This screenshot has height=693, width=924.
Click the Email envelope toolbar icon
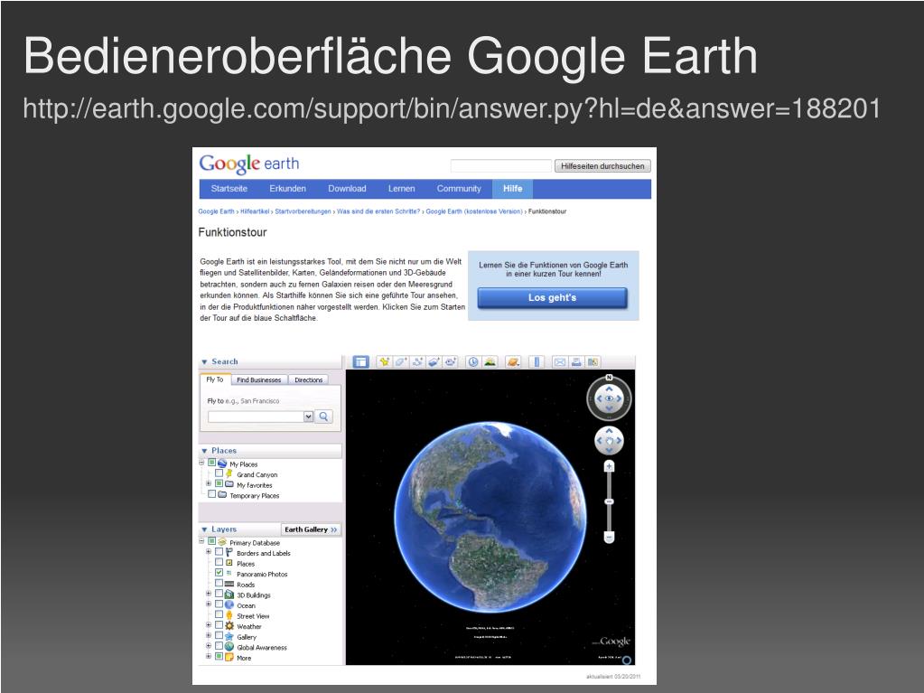point(560,361)
